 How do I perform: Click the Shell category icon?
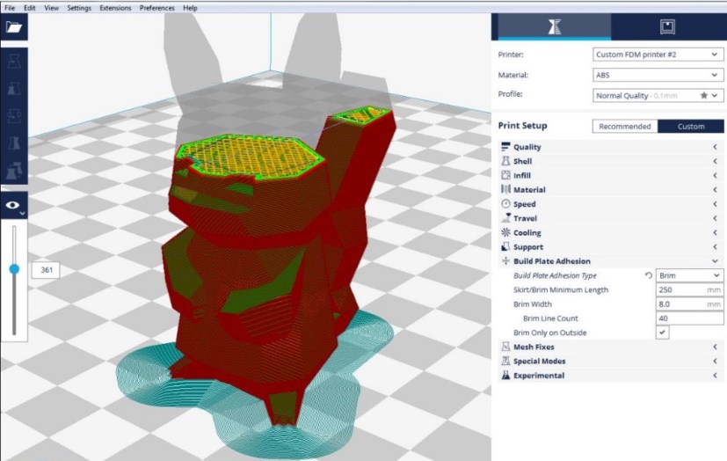(x=505, y=161)
